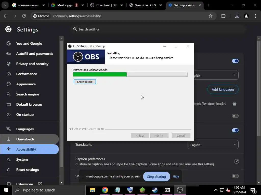Screen dimensions: 261x195
Task: Open Autofill and passwords settings
Action: click(x=35, y=54)
